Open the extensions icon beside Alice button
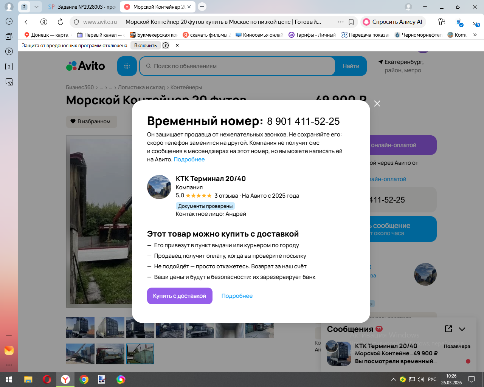Screen dimensions: 484x387 pos(442,22)
